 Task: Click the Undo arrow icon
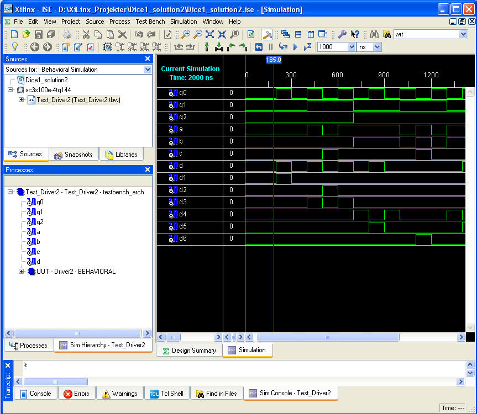click(x=139, y=34)
